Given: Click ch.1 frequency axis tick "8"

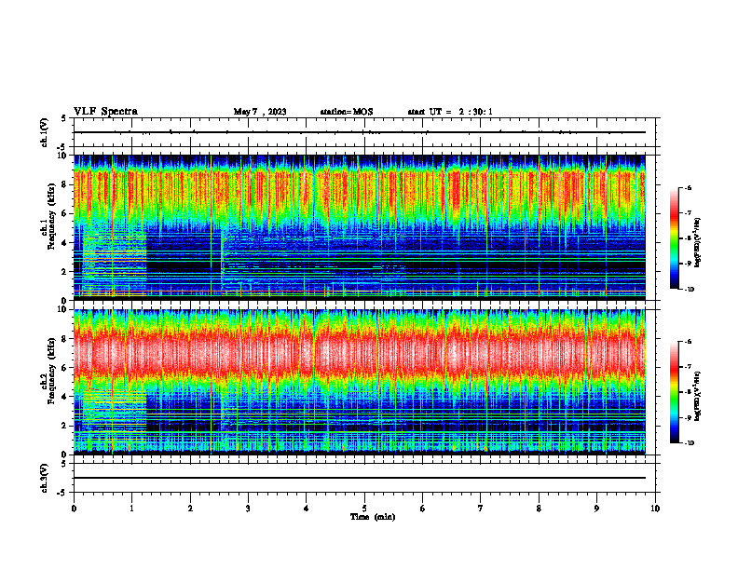Looking at the screenshot, I should coord(64,184).
